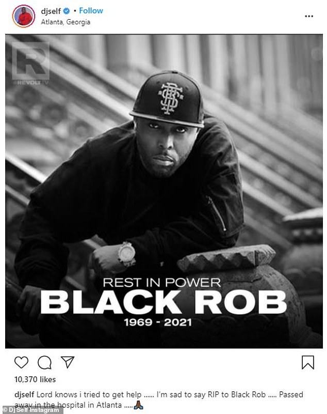Open djself profile picture
The height and width of the screenshot is (414, 327).
(23, 17)
